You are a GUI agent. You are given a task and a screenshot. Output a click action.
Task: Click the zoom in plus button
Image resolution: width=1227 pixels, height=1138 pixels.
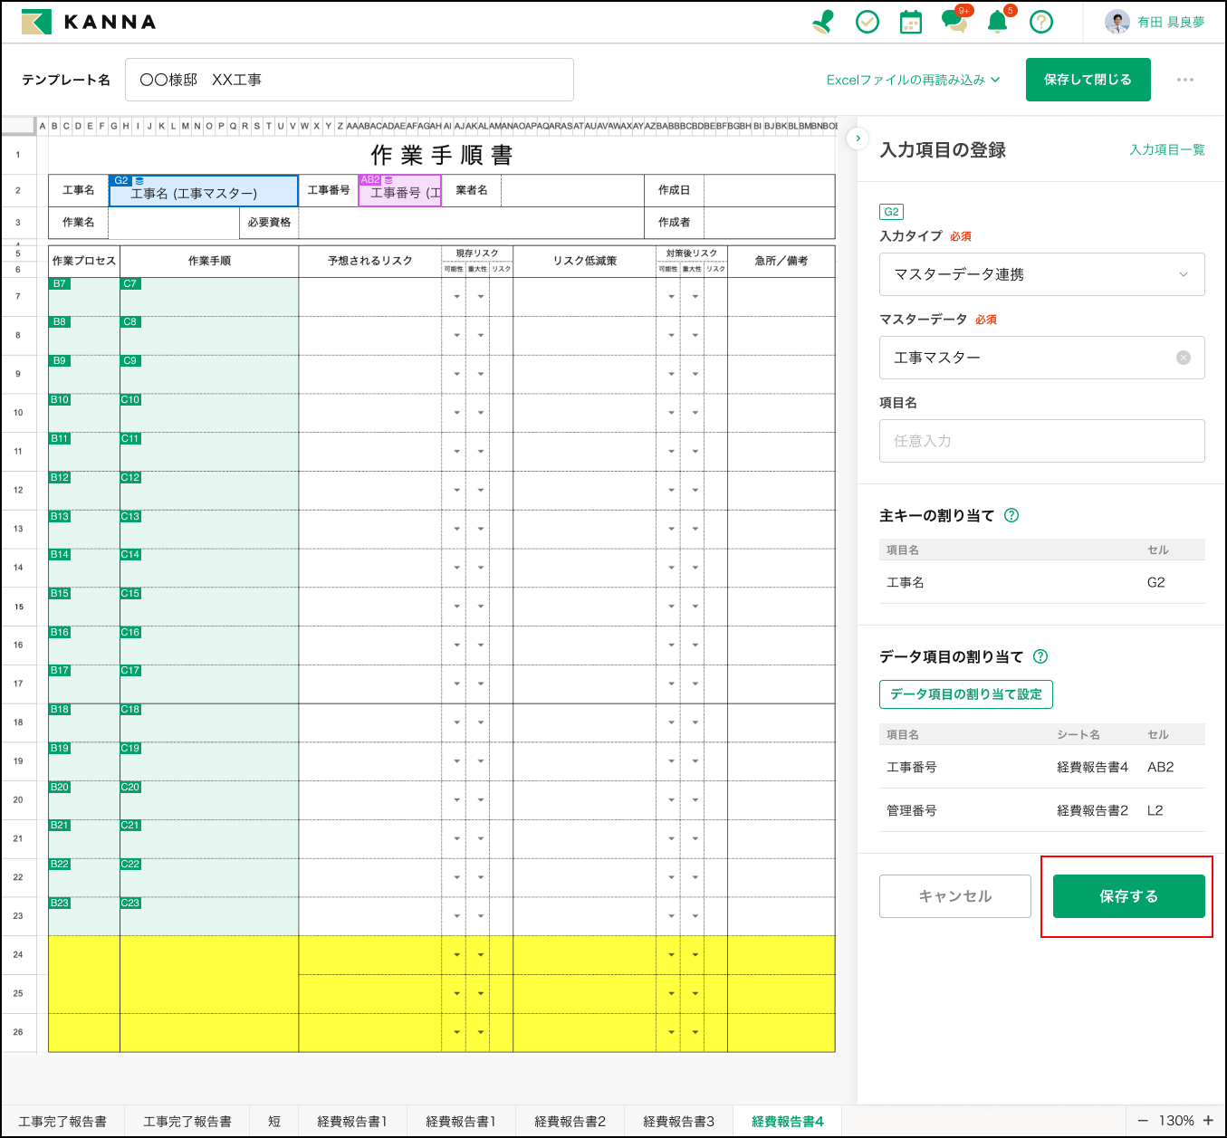click(x=1208, y=1121)
